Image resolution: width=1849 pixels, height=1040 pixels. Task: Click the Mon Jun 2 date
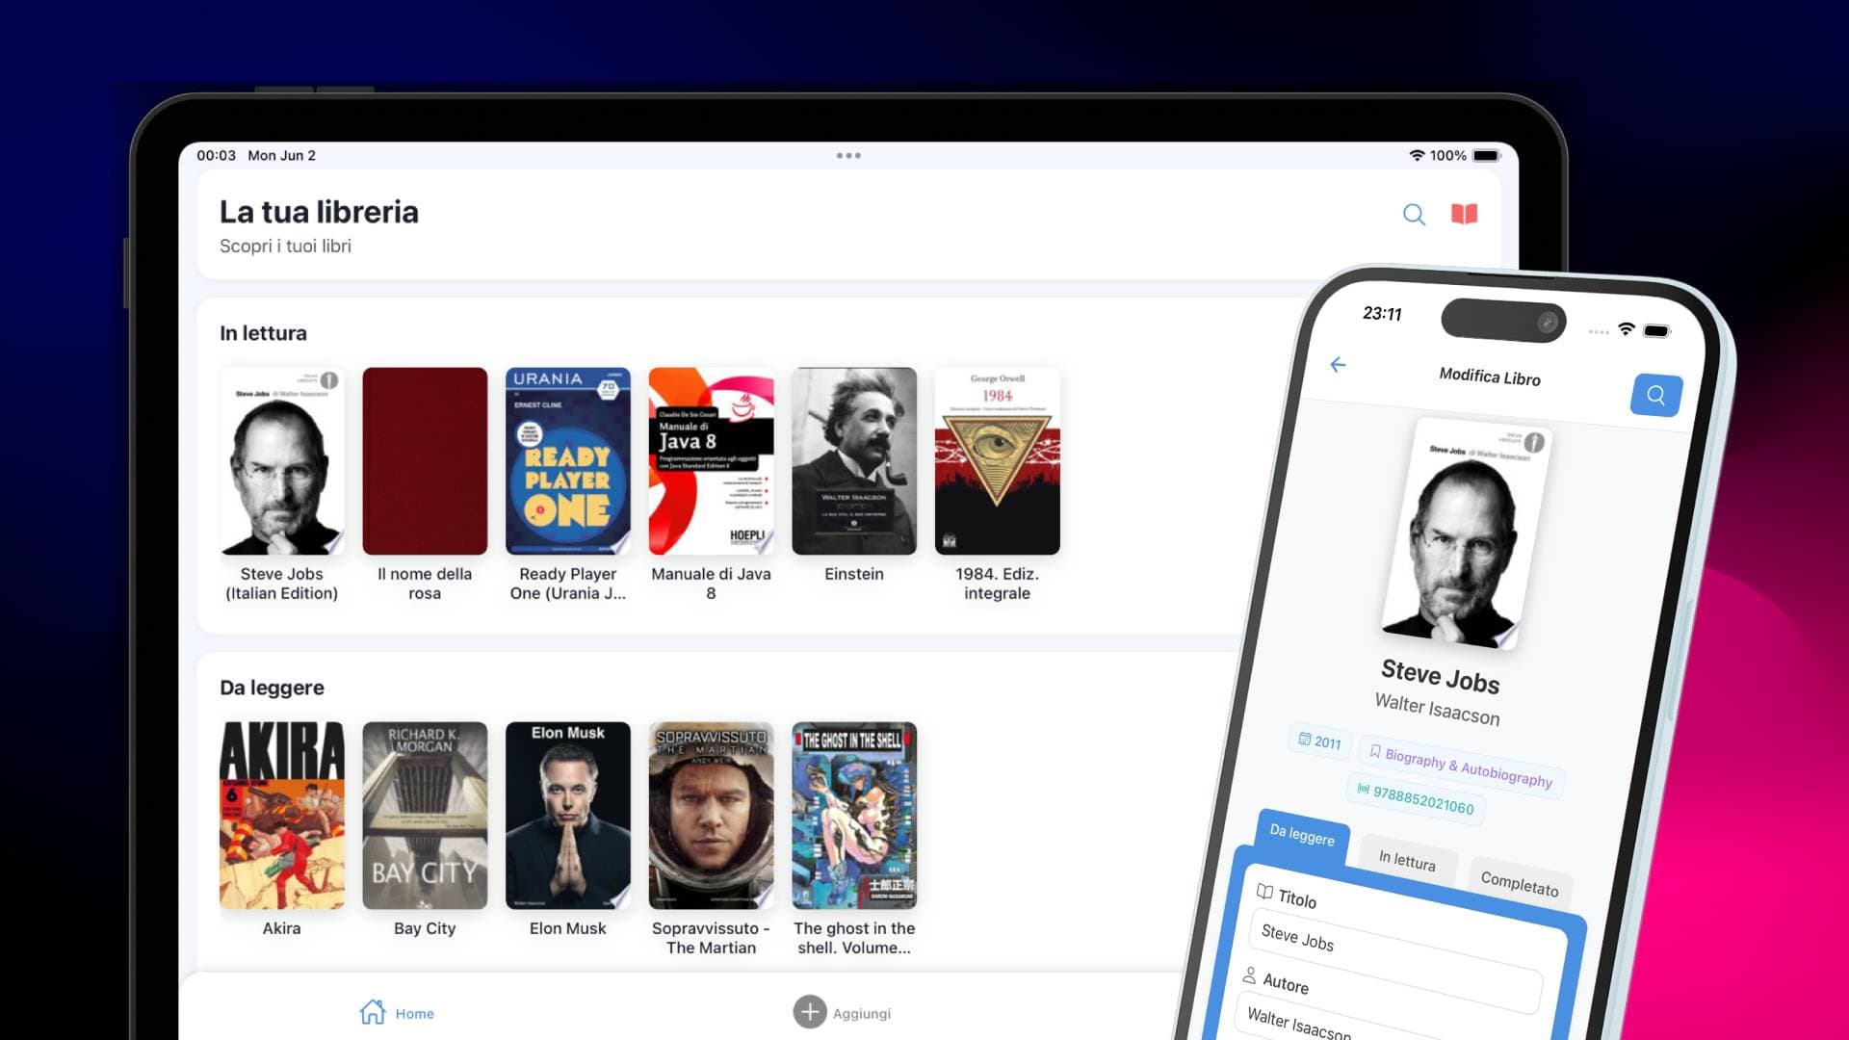coord(281,155)
